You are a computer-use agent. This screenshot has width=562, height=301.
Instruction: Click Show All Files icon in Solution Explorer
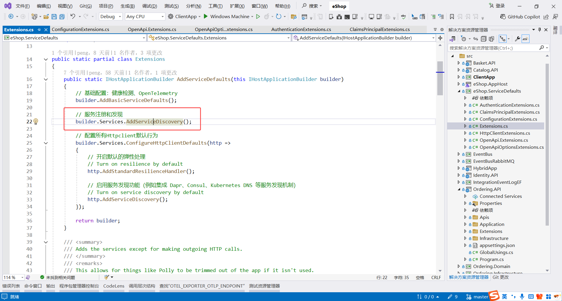pos(491,39)
